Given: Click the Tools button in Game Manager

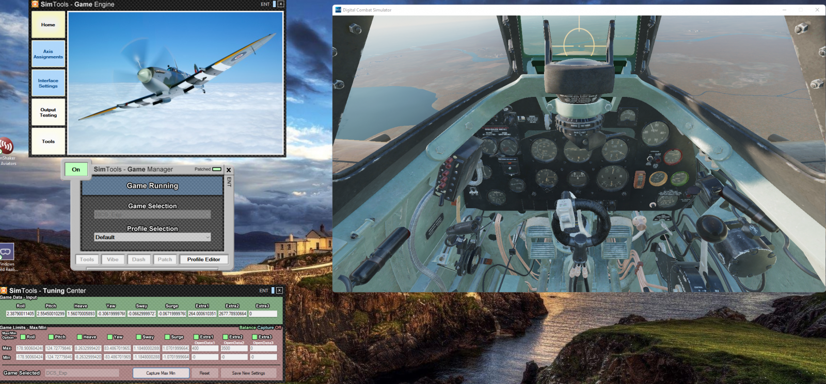Looking at the screenshot, I should (x=87, y=259).
